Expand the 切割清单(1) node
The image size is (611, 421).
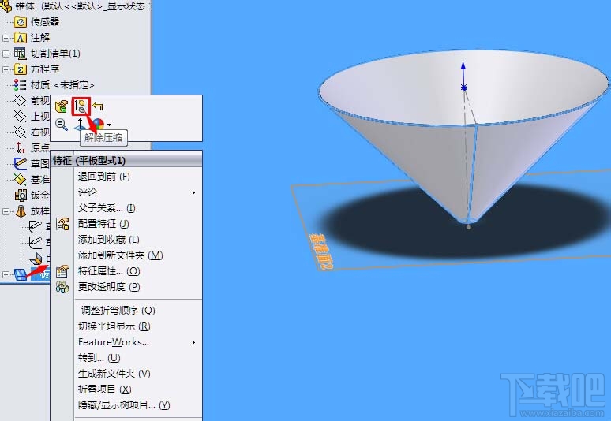[x=6, y=54]
